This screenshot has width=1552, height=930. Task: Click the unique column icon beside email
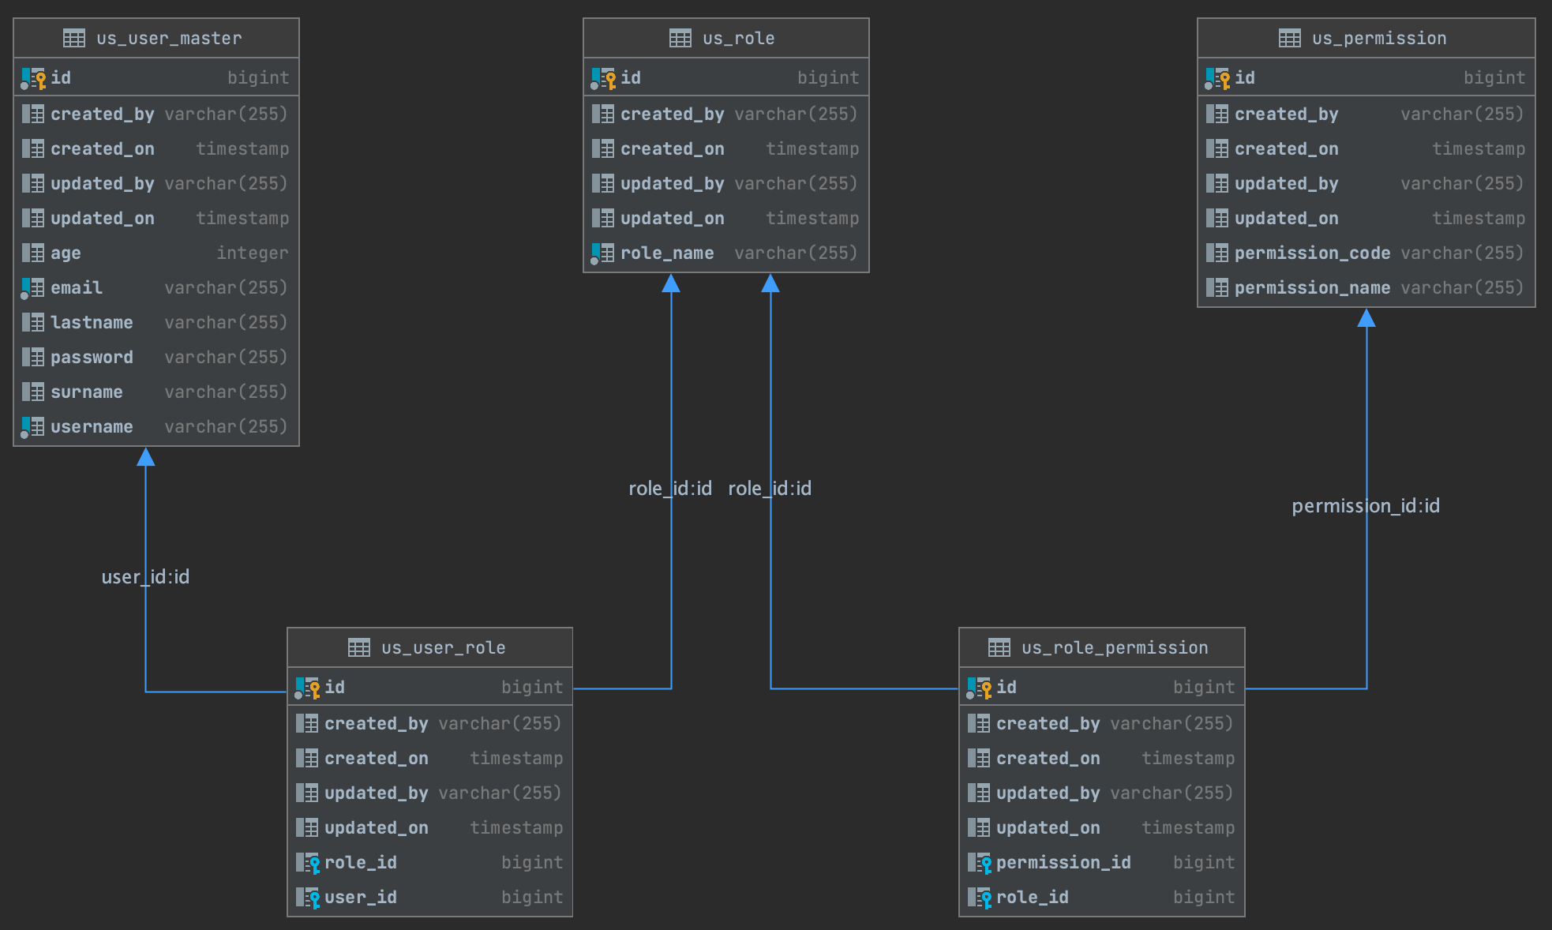32,288
